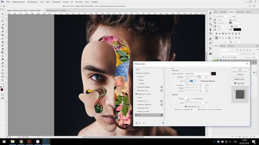Open Google Chrome from the taskbar
This screenshot has height=145, width=259.
[21, 141]
